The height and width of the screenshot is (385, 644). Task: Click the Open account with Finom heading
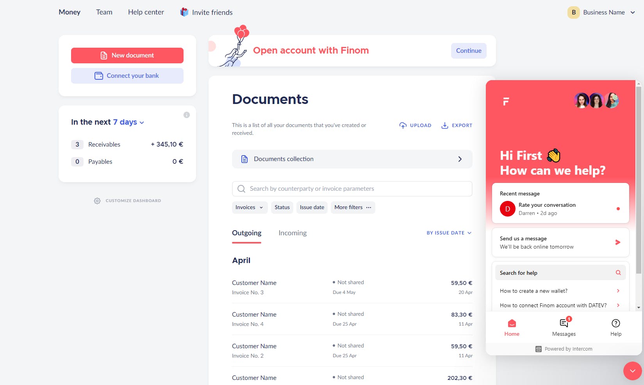click(x=311, y=50)
